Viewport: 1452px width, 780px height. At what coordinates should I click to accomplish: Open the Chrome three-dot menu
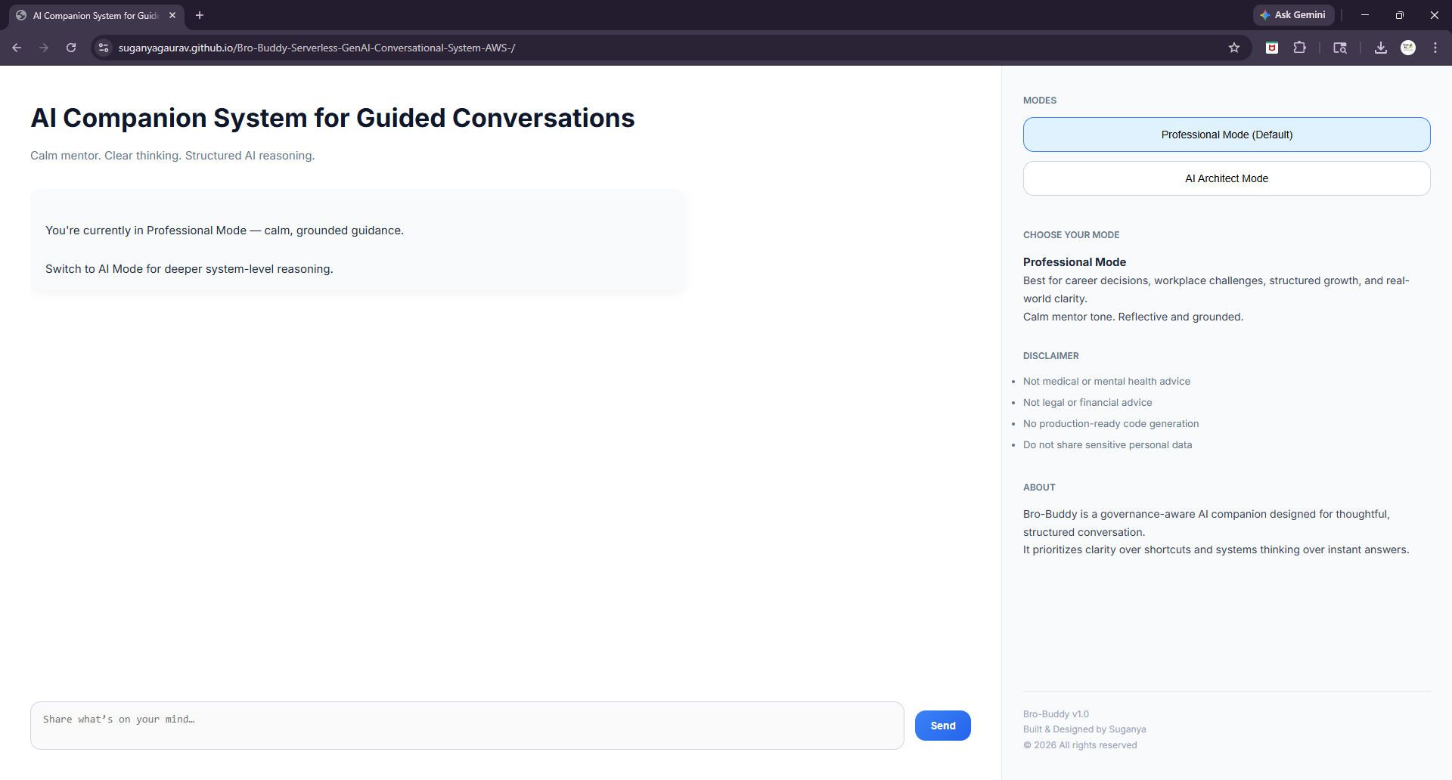[x=1435, y=48]
